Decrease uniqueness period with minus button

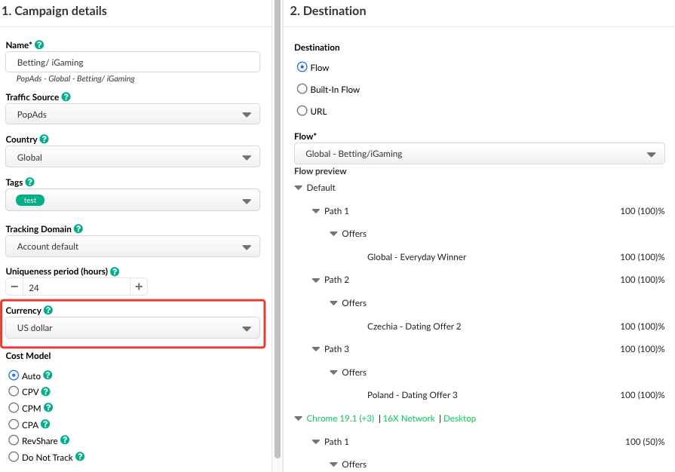14,287
